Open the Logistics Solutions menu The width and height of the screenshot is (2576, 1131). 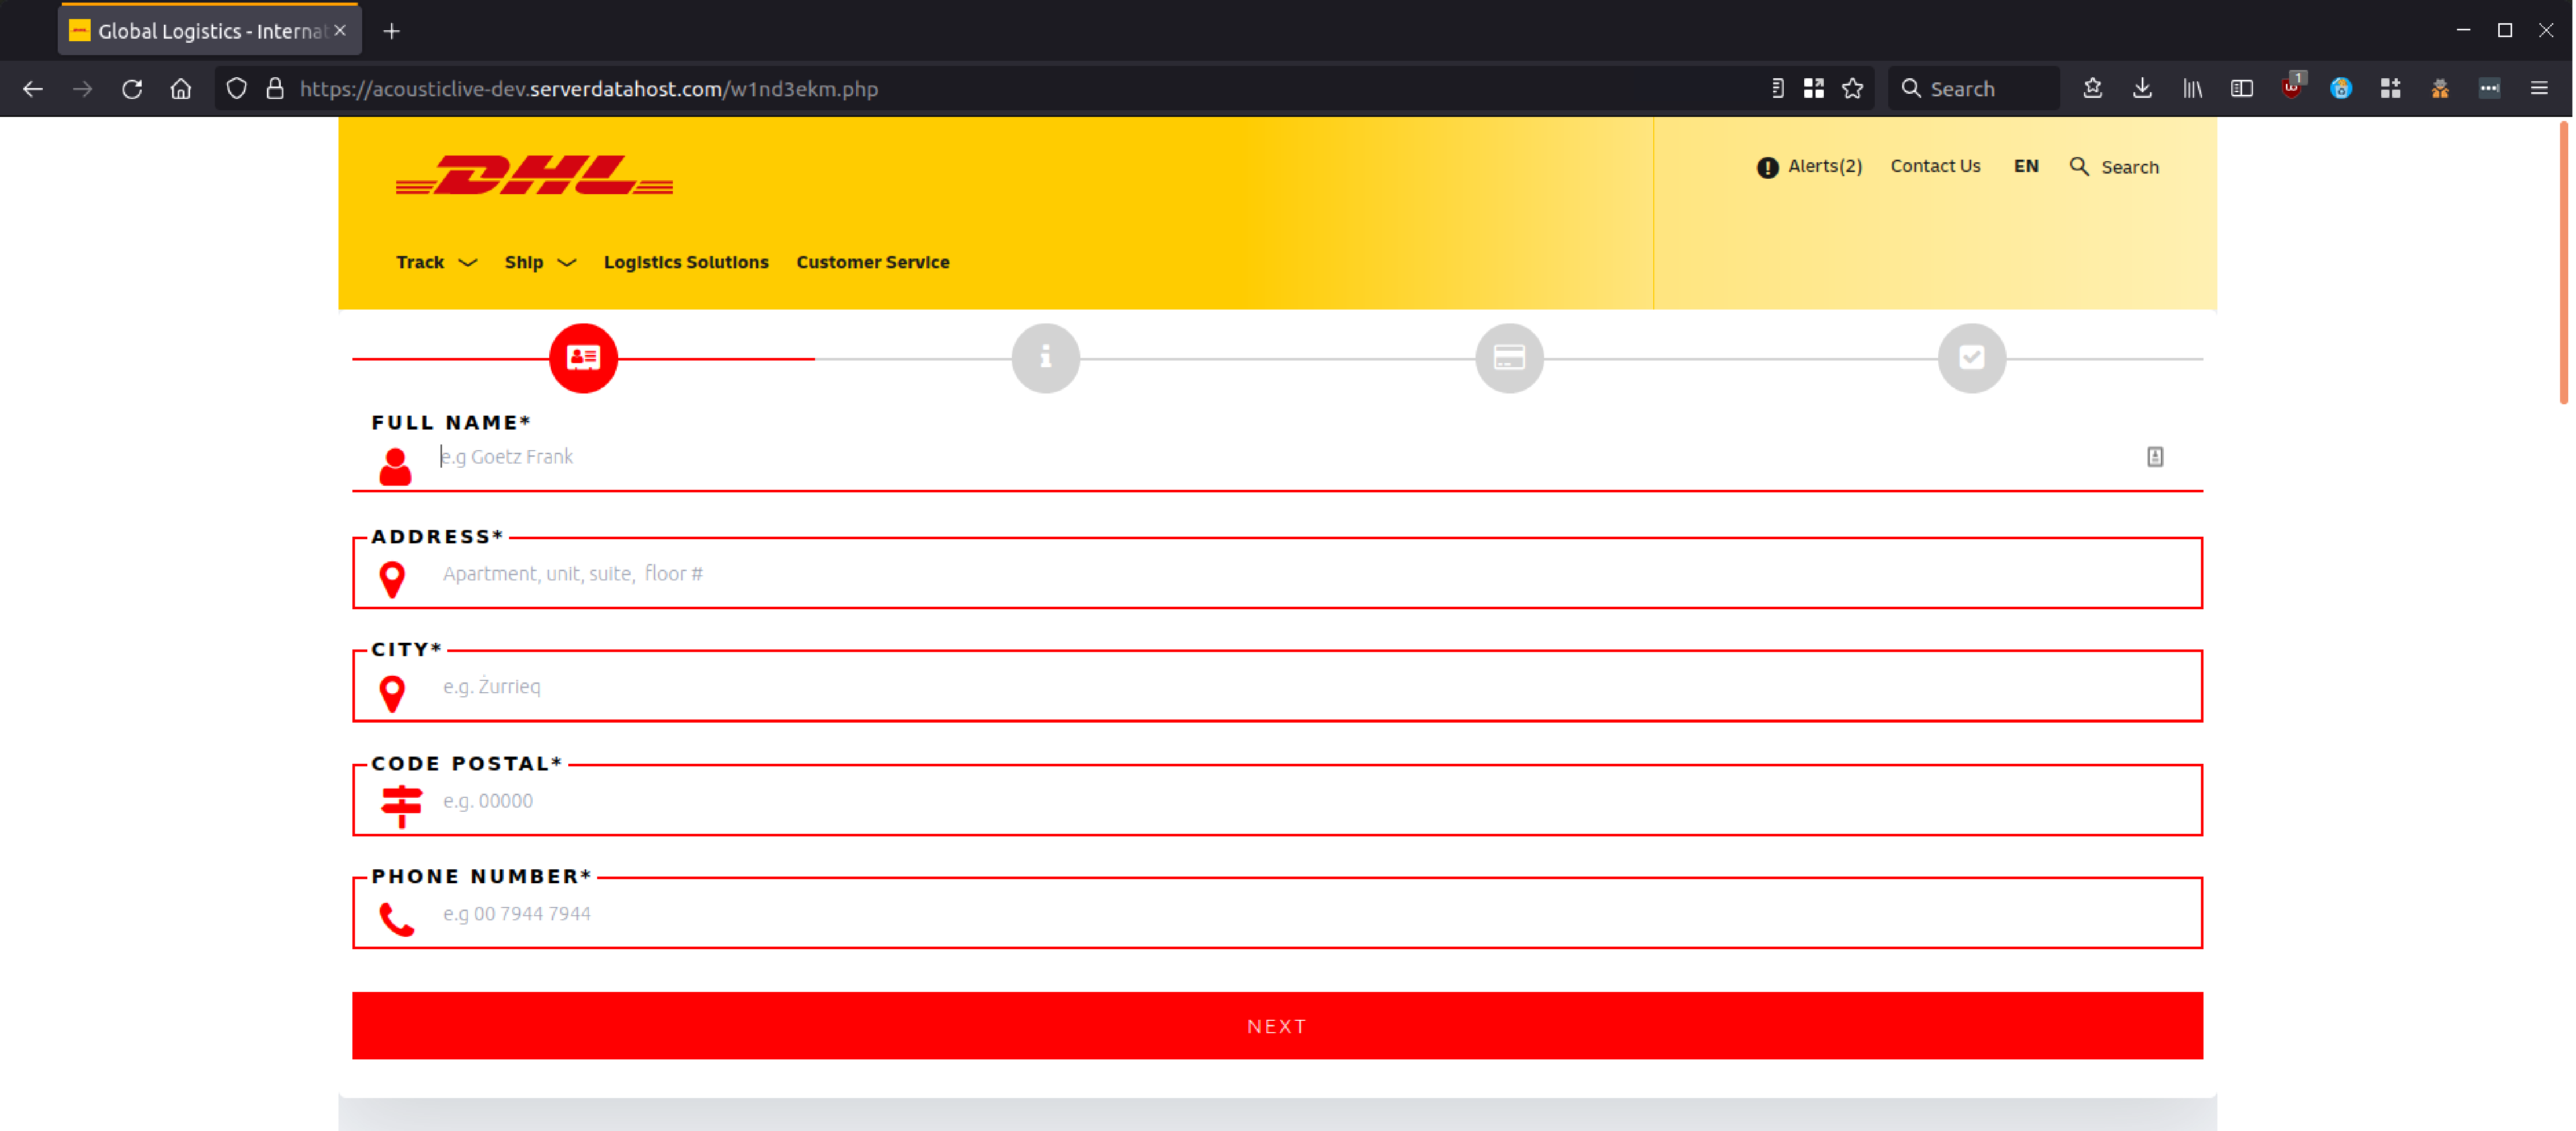tap(686, 262)
